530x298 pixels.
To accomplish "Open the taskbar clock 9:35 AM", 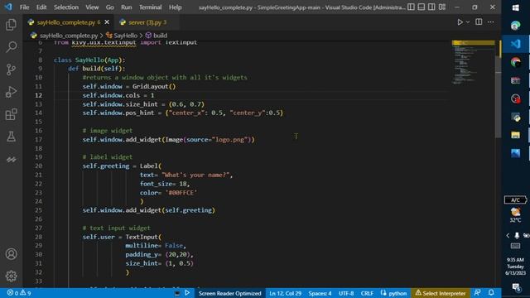I will tap(515, 267).
